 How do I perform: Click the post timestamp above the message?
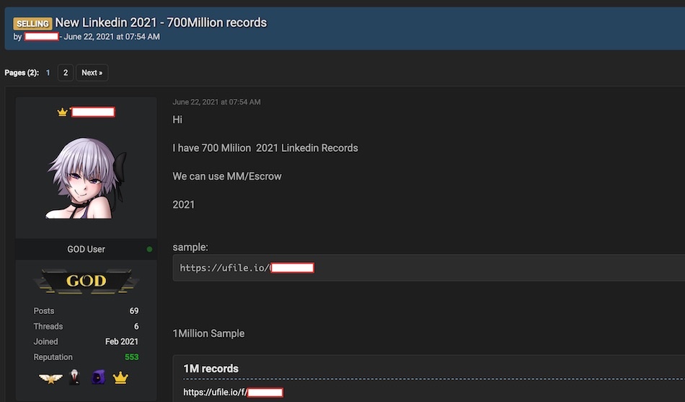coord(216,102)
